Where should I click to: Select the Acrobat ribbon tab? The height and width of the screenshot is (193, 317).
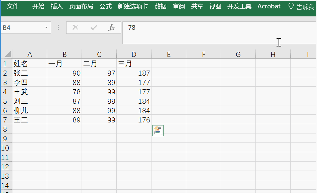tap(269, 6)
